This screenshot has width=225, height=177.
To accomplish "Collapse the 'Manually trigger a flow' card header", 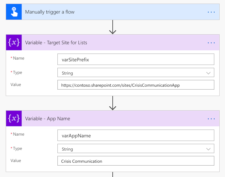I will pyautogui.click(x=107, y=12).
